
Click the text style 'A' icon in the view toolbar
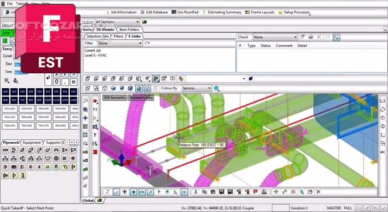coord(181,79)
